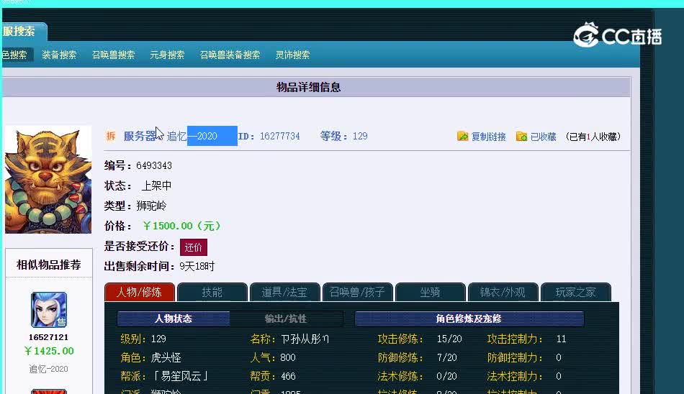Image resolution: width=684 pixels, height=394 pixels.
Task: Click the 等级 value 129
Action: (x=360, y=136)
